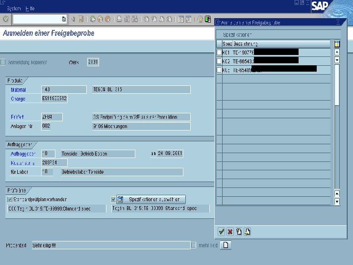
Task: Click the Customize Local Layout icon
Action: [208, 19]
